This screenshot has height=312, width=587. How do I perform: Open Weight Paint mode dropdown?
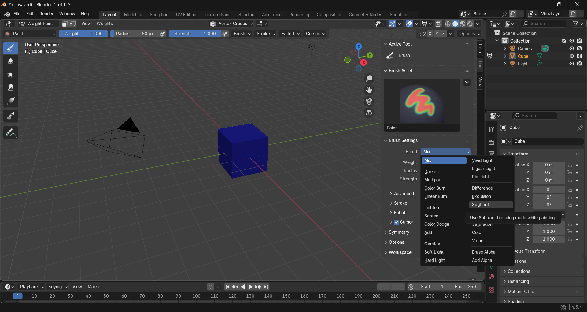pyautogui.click(x=39, y=24)
